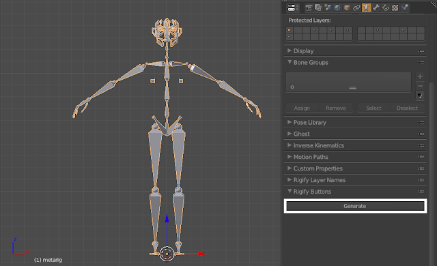Select the metarig head face bones
The height and width of the screenshot is (266, 437).
coord(167,32)
